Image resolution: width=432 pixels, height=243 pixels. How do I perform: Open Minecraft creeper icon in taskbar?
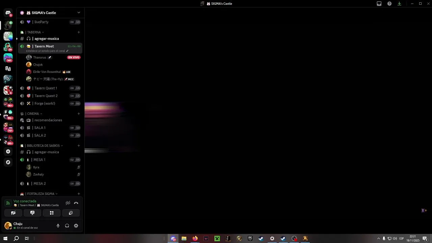[217, 239]
